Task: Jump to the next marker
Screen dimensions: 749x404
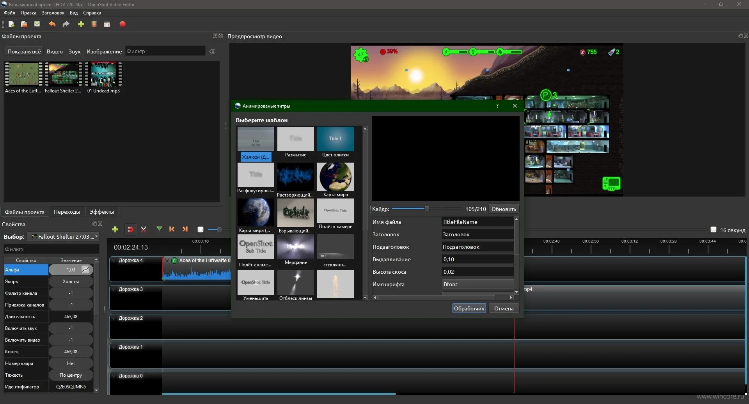Action: (185, 229)
